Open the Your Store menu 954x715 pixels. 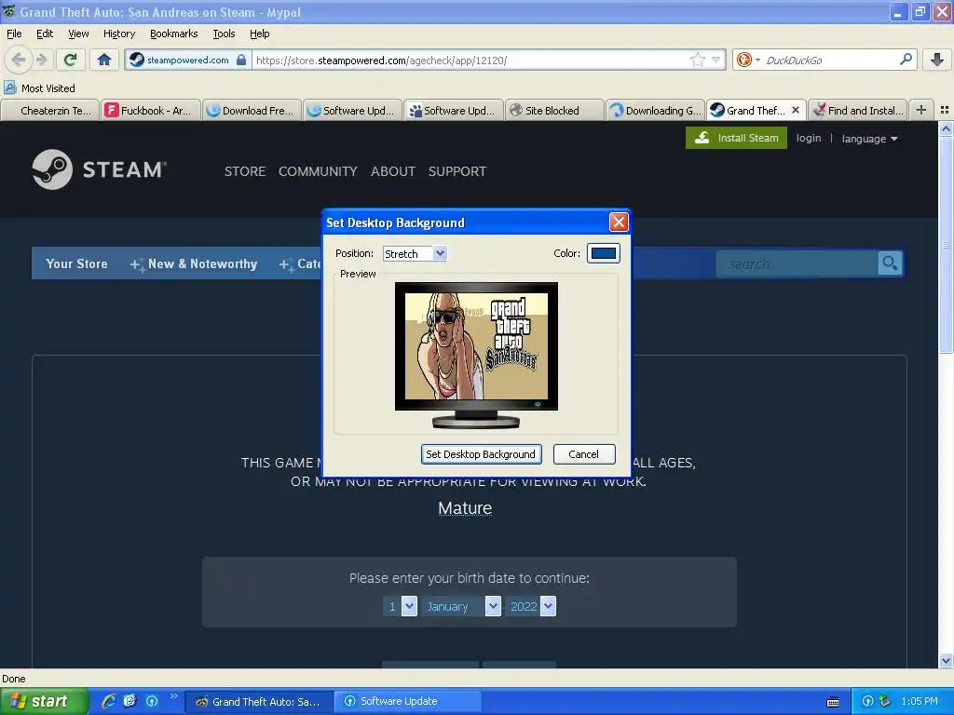click(76, 263)
